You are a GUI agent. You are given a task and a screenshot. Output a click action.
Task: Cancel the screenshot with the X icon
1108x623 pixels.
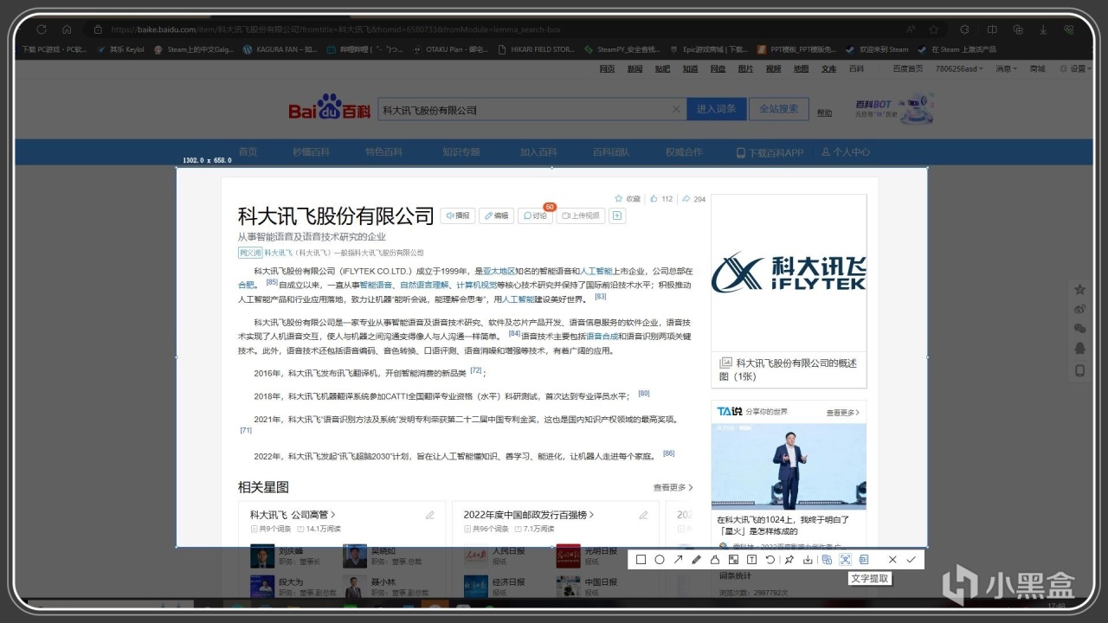coord(892,560)
